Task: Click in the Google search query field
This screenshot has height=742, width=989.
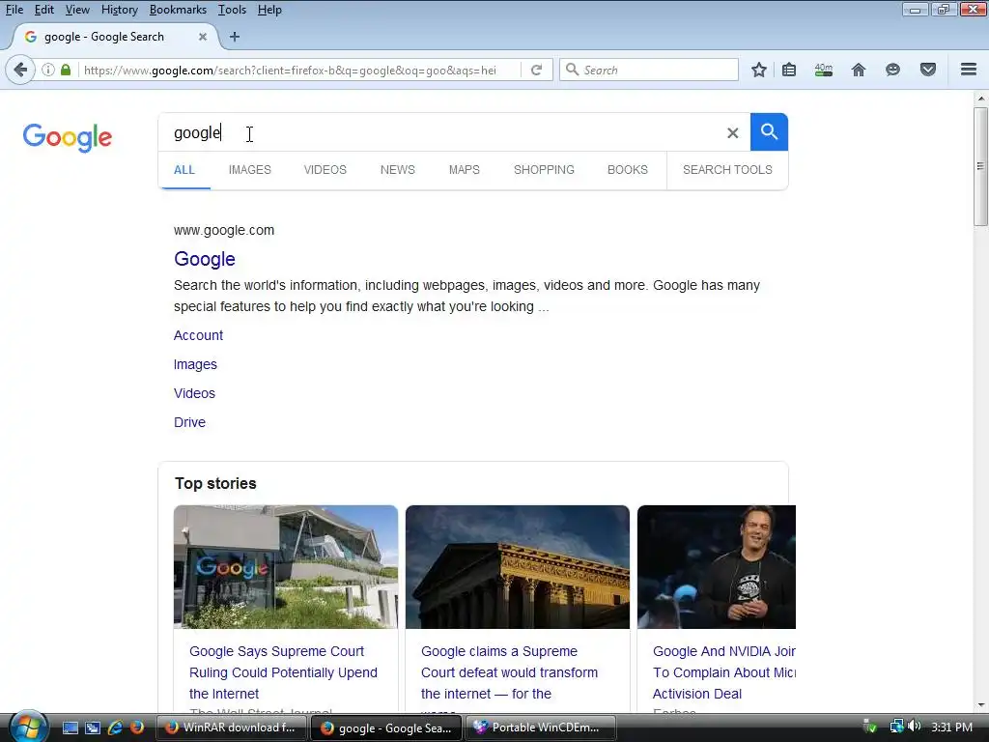Action: pos(441,132)
